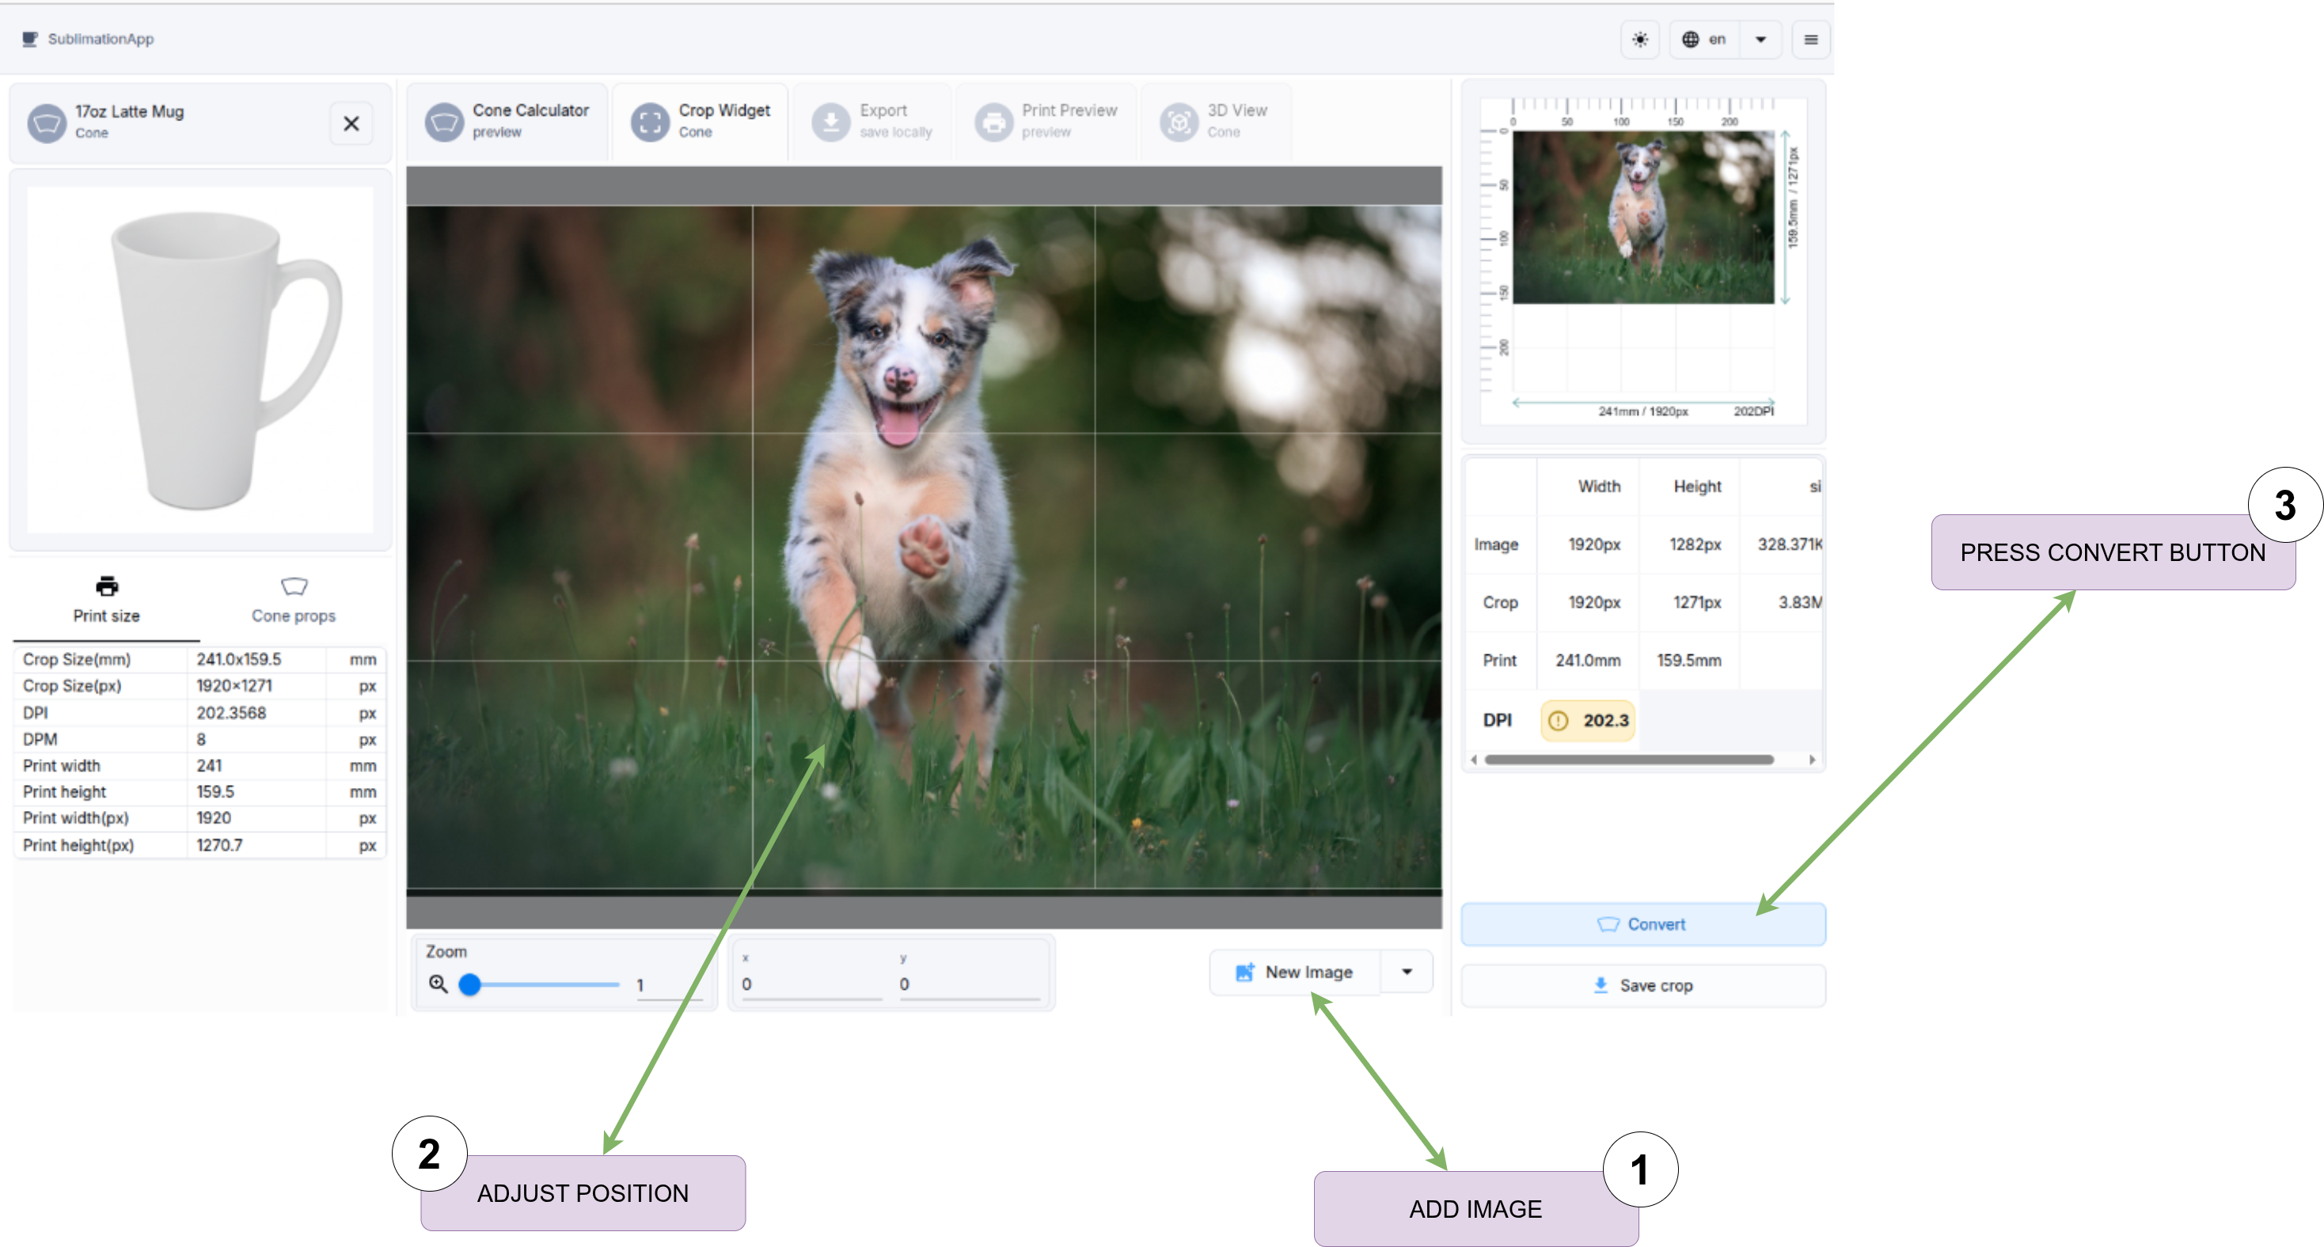Switch to 3D View of the cone
The image size is (2324, 1247).
click(1215, 121)
